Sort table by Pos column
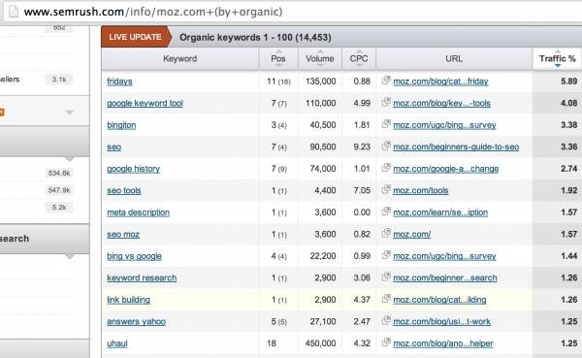This screenshot has height=358, width=582. click(278, 58)
